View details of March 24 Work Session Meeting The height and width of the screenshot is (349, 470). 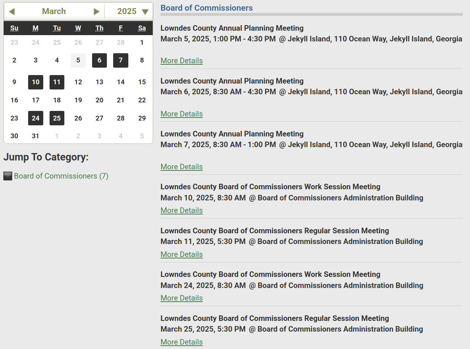[182, 298]
